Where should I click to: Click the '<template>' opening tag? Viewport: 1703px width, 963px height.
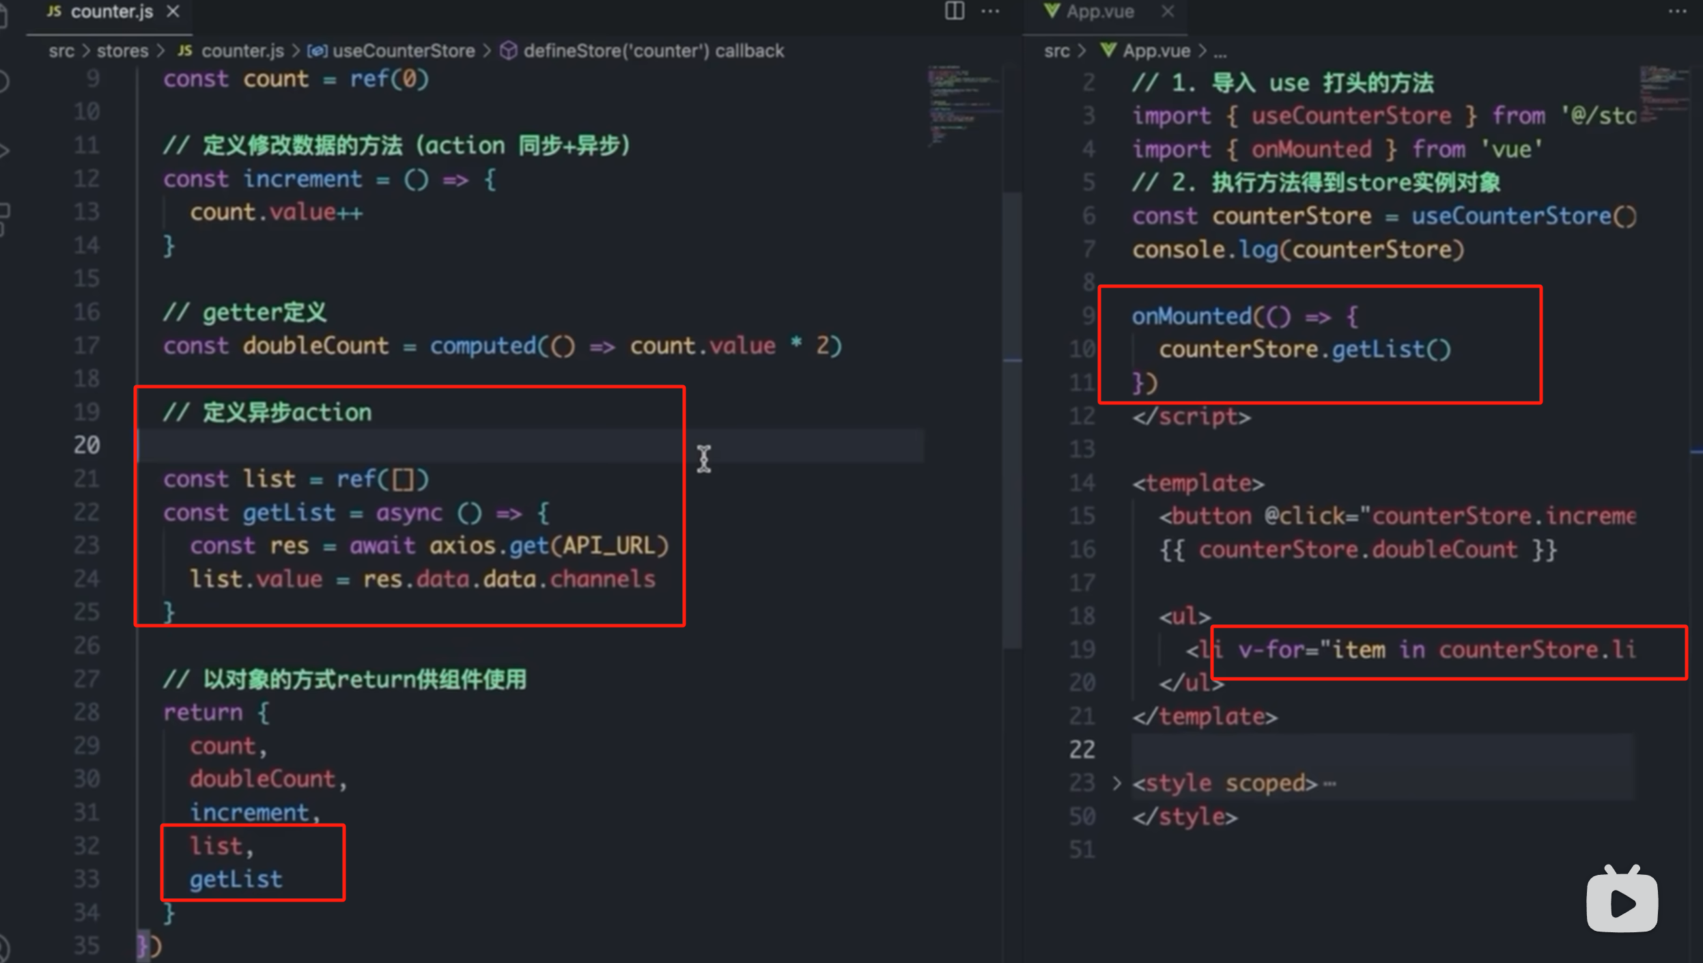pos(1198,484)
